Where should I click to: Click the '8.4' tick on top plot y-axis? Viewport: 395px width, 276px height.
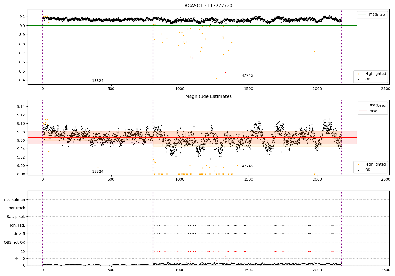[23, 80]
